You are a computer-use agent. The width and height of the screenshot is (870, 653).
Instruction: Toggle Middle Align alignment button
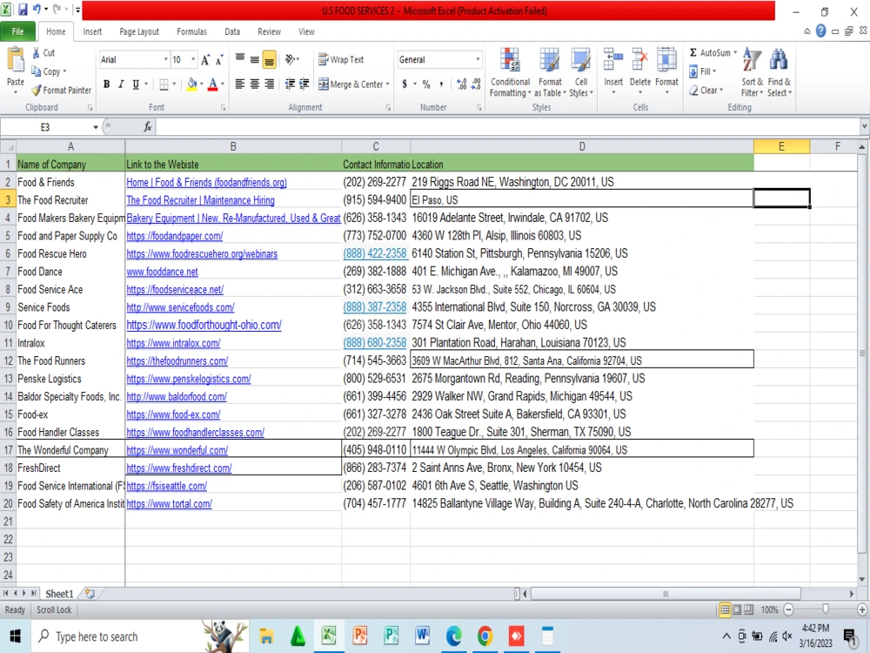[255, 59]
